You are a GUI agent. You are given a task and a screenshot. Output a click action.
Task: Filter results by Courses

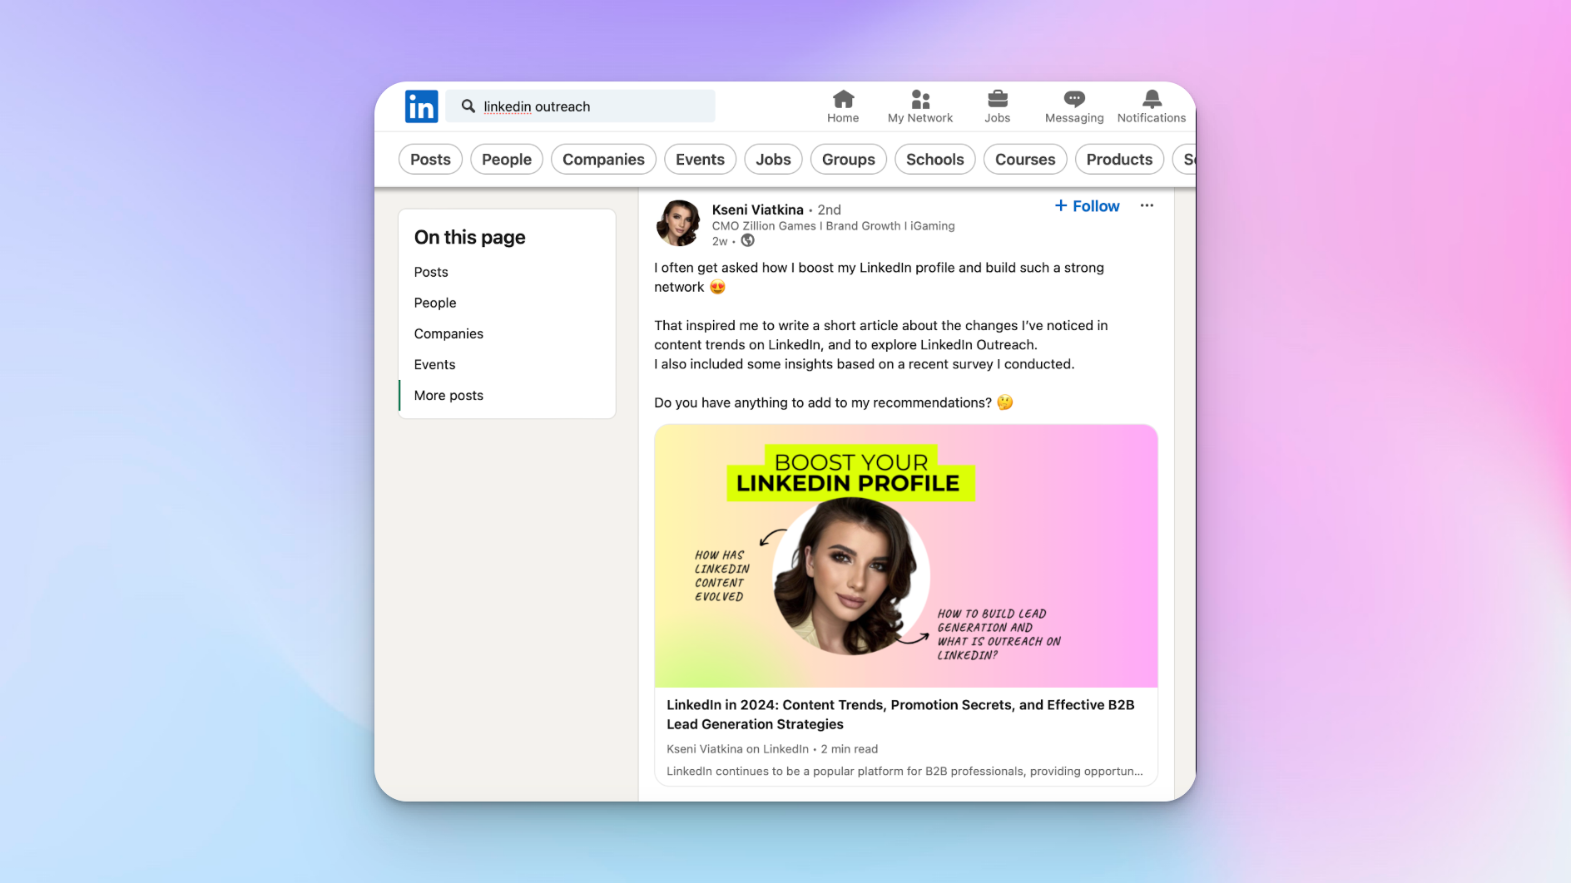[1025, 160]
